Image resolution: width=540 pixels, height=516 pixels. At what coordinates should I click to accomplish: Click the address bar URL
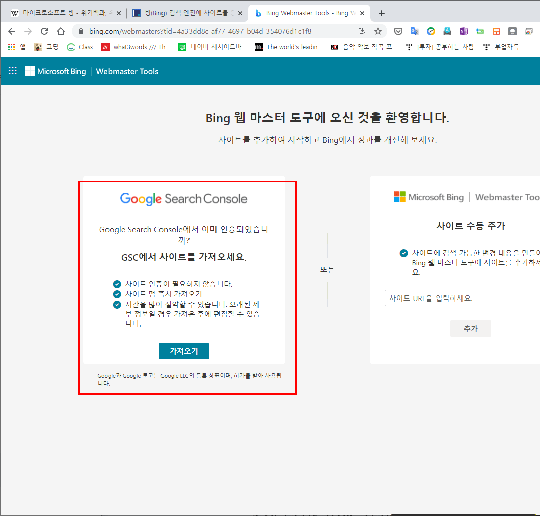click(x=200, y=32)
